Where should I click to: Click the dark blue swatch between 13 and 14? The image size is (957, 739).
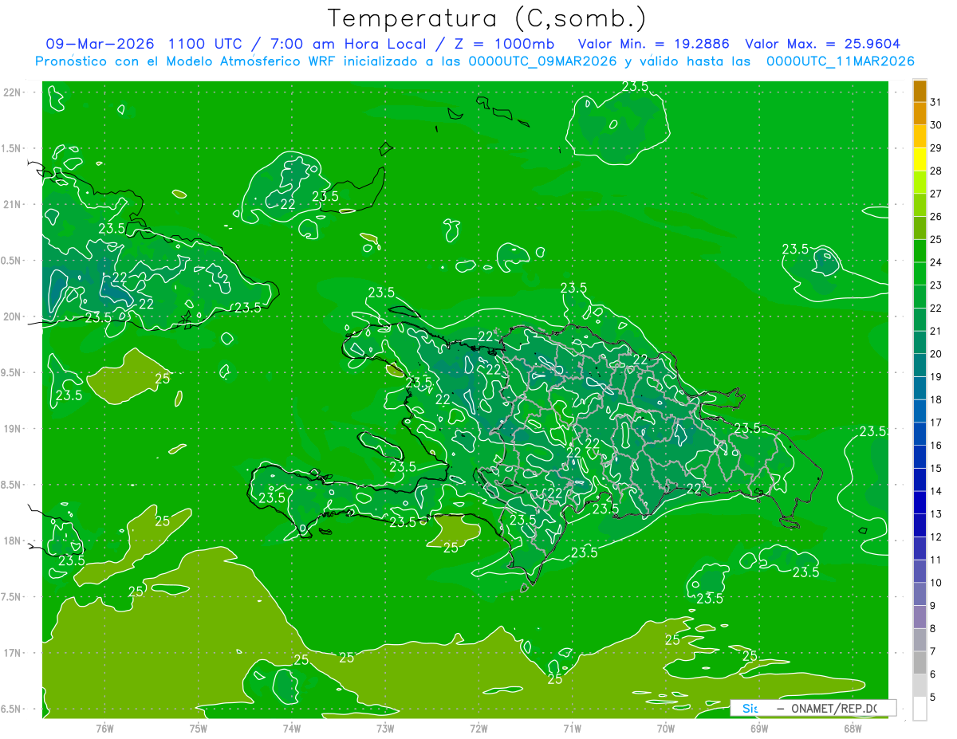tap(920, 503)
